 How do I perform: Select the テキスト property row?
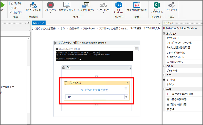(184, 85)
